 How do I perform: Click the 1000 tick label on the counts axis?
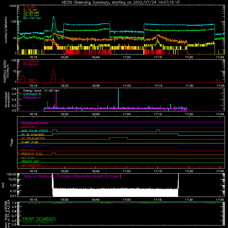pos(13,6)
